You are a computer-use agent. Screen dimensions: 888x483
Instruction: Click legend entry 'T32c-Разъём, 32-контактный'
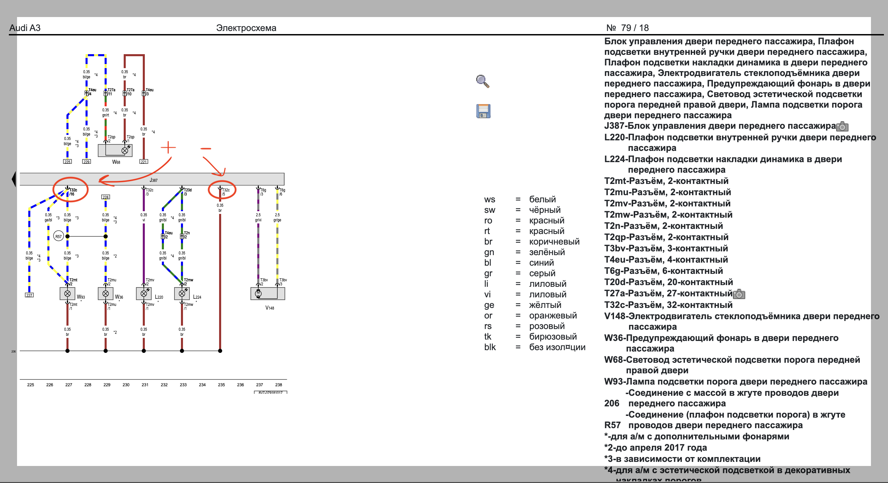(x=669, y=305)
